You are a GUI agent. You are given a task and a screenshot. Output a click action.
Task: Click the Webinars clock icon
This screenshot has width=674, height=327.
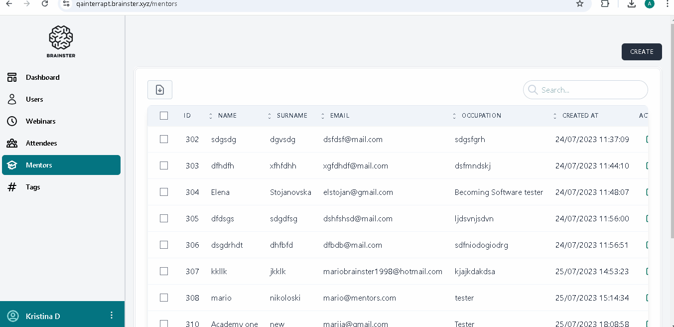coord(12,121)
